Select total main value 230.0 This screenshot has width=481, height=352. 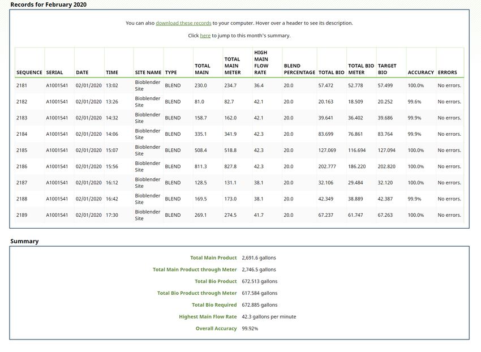point(201,85)
